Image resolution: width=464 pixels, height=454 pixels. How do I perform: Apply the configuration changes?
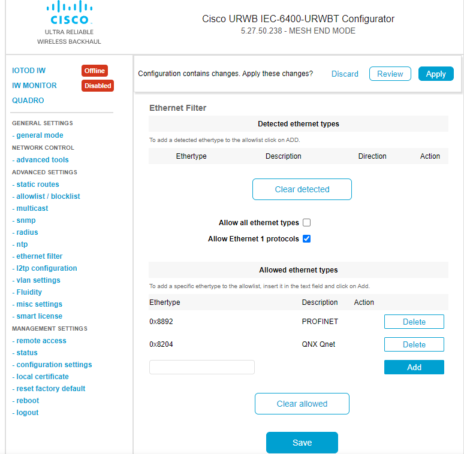(436, 74)
